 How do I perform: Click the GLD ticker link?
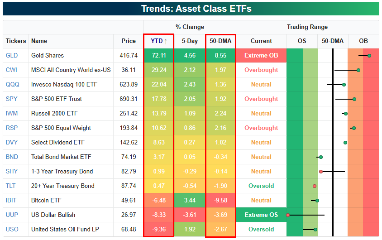(11, 55)
